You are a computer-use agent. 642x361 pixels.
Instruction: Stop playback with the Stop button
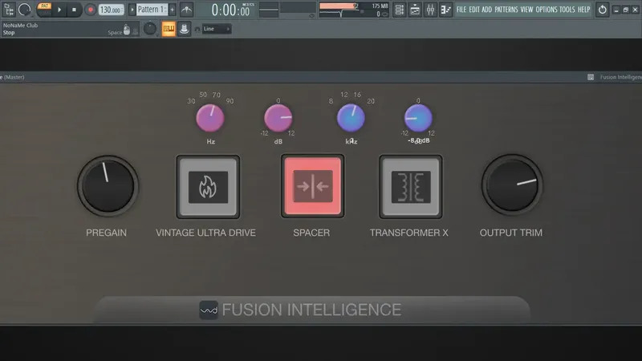tap(74, 10)
